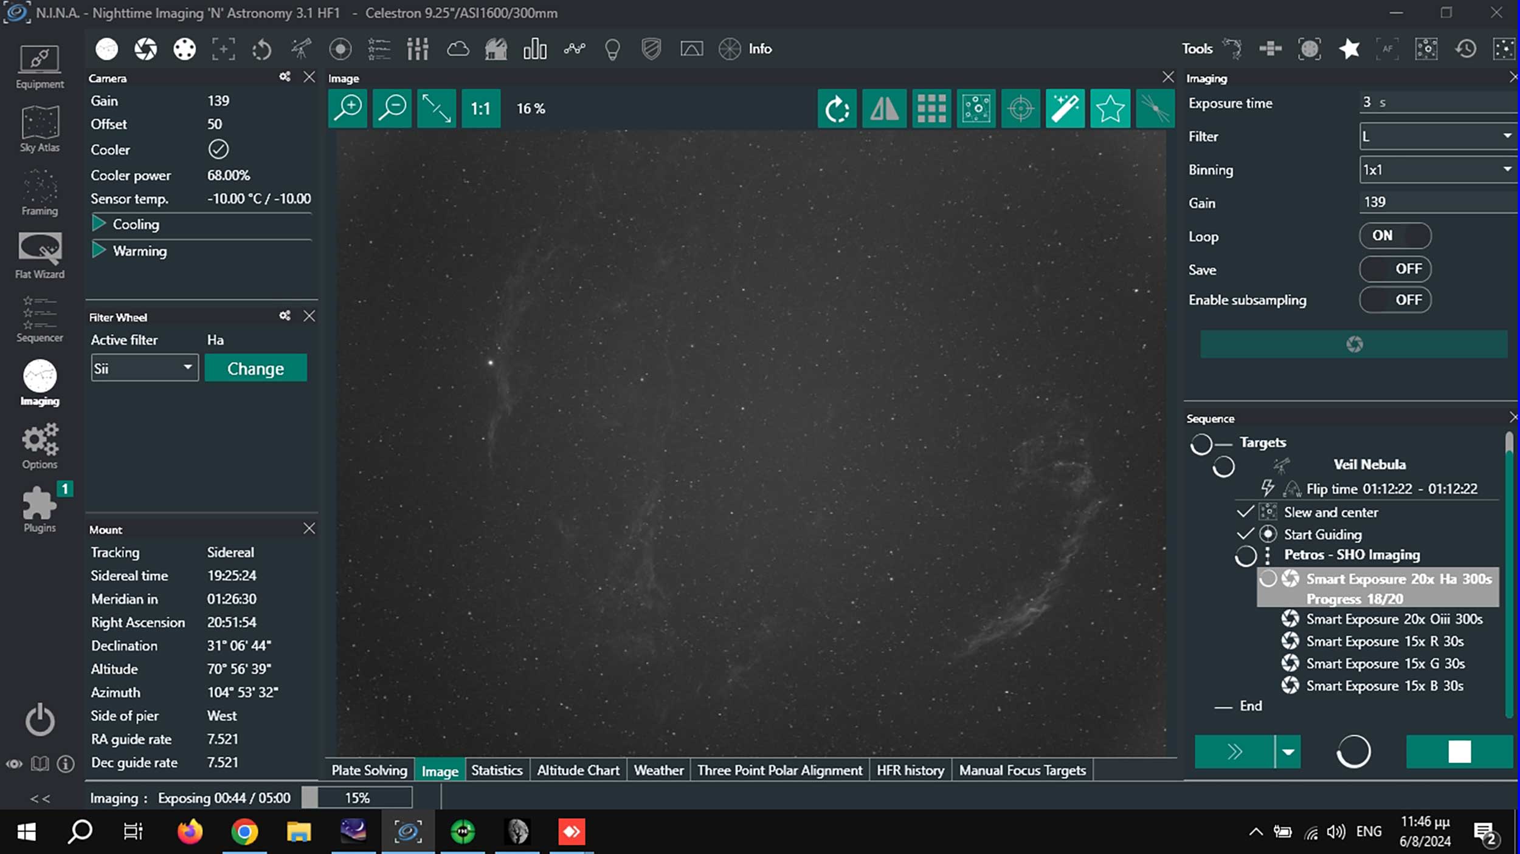Image resolution: width=1520 pixels, height=854 pixels.
Task: Toggle the image grid overlay icon
Action: click(x=931, y=109)
